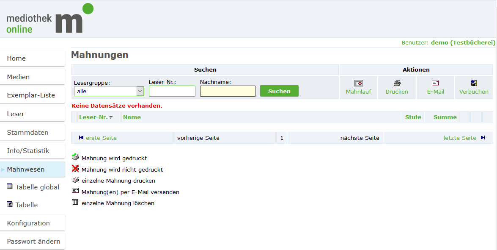Click the mediothek online logo
The width and height of the screenshot is (497, 250).
pos(49,19)
